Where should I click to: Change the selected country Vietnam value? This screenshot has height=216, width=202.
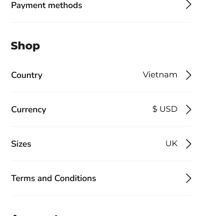160,75
